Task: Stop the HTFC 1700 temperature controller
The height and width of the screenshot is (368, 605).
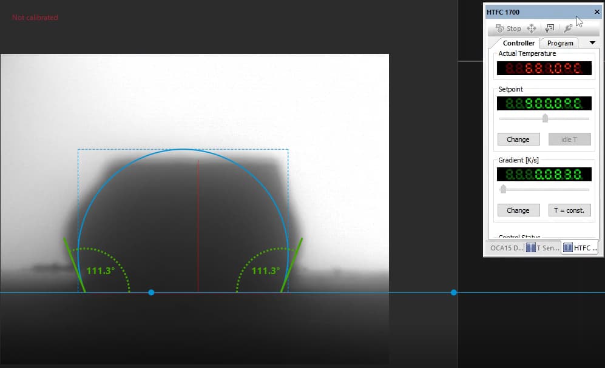Action: [x=508, y=28]
